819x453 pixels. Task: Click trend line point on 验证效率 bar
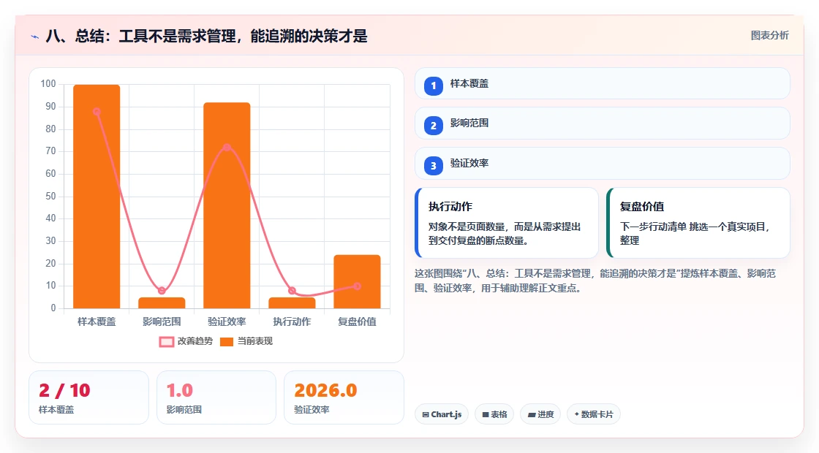point(227,148)
